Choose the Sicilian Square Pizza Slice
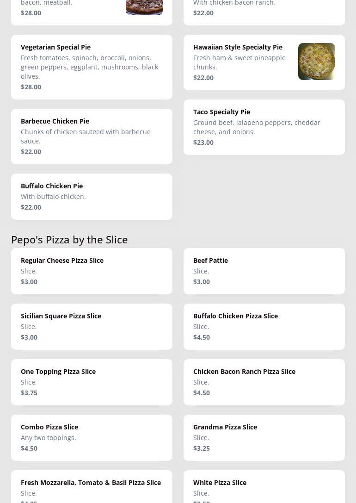 point(92,327)
